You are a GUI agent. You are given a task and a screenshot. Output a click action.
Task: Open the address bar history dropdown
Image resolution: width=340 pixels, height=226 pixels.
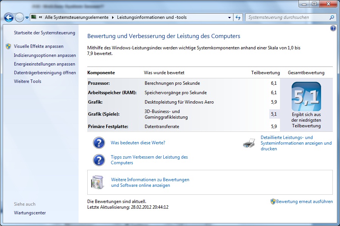pos(229,18)
